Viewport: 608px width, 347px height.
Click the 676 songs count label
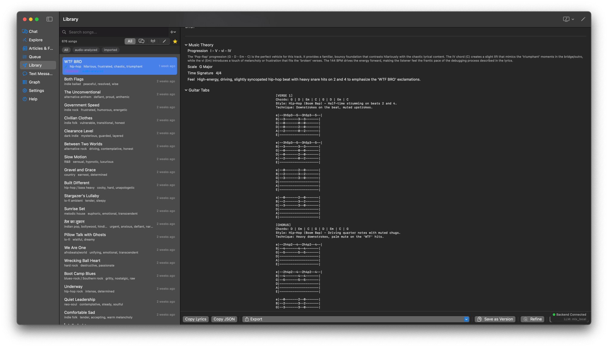click(69, 41)
